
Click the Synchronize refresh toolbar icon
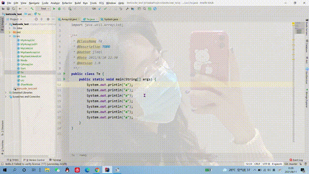click(14, 9)
